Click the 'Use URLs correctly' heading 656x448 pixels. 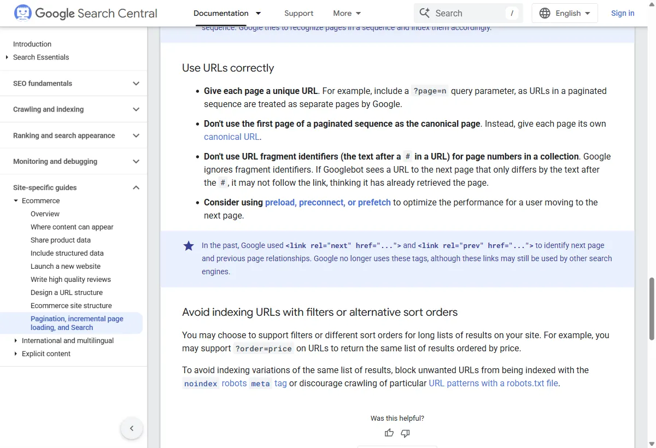(228, 68)
